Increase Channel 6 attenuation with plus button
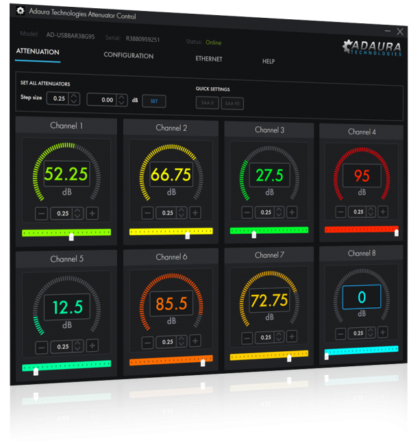 coord(195,341)
